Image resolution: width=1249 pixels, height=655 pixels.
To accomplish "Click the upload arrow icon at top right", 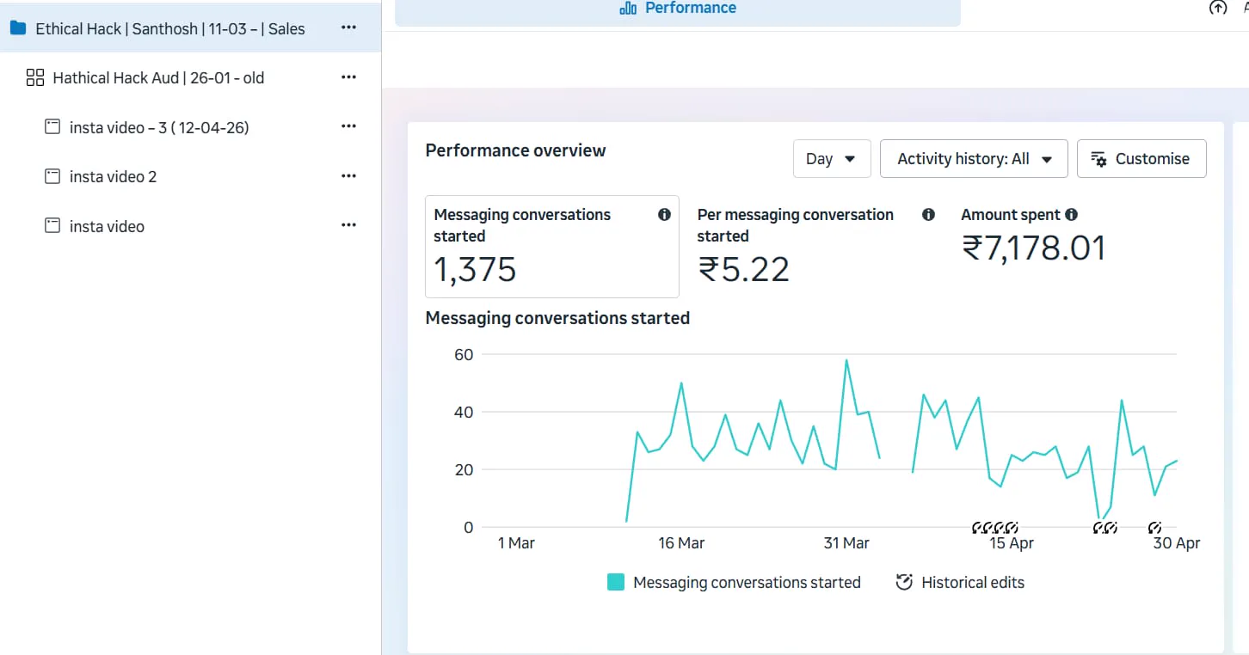I will coord(1217,8).
